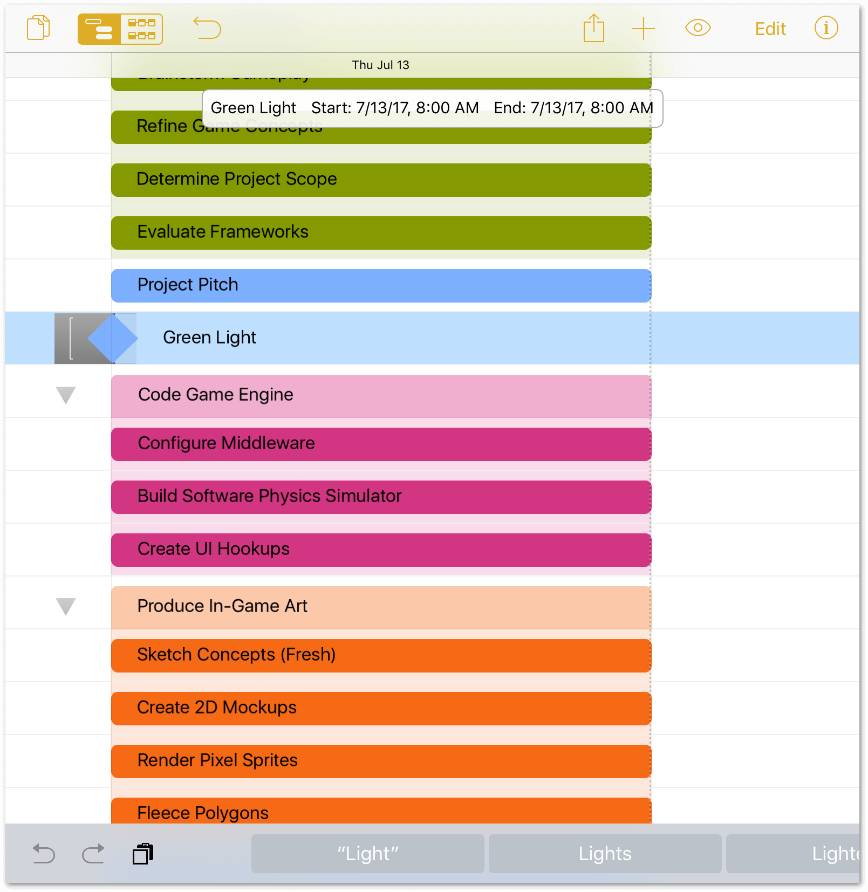Viewport: 868px width, 892px height.
Task: Switch to network diagram view
Action: click(x=141, y=29)
